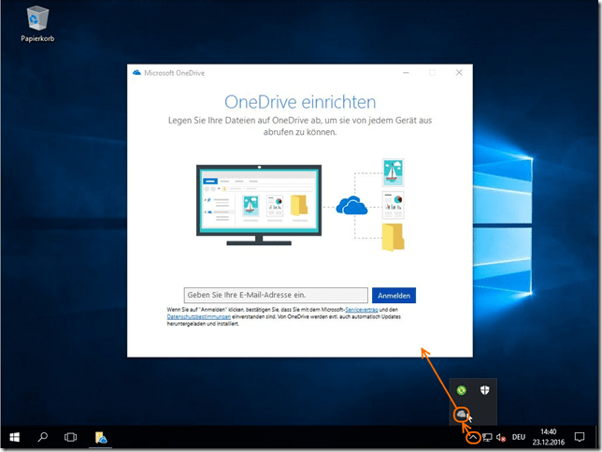This screenshot has height=452, width=602.
Task: Click the Anmelden button
Action: (394, 295)
